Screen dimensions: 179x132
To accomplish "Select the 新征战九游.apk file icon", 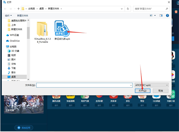I will coord(62,28).
